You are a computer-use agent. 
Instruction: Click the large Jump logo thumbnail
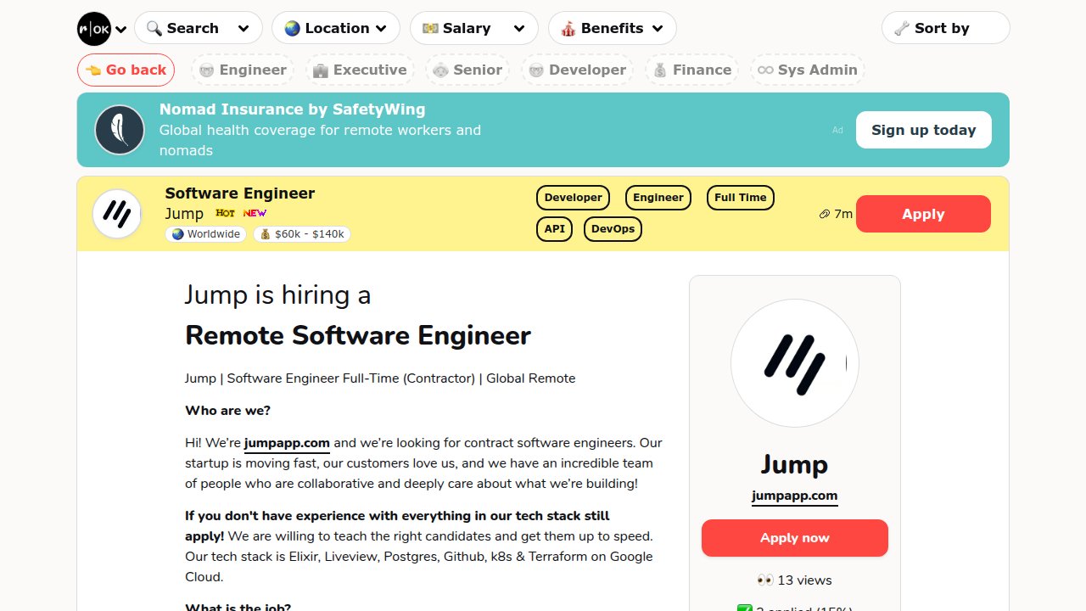[x=795, y=363]
